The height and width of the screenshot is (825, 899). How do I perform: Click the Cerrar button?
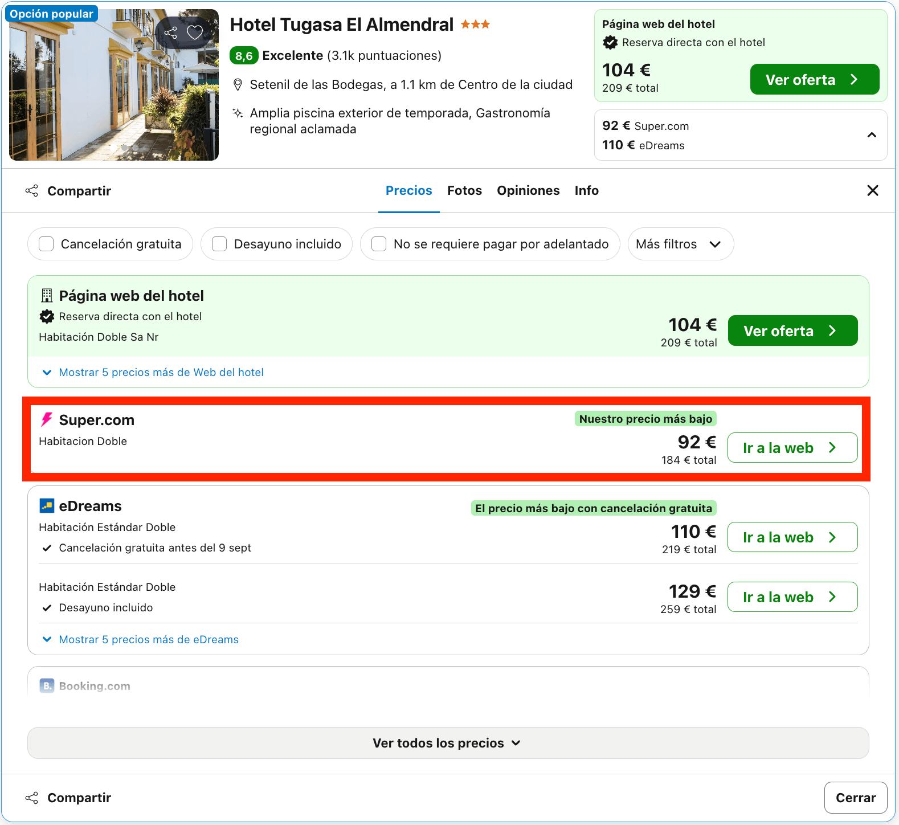(x=856, y=798)
